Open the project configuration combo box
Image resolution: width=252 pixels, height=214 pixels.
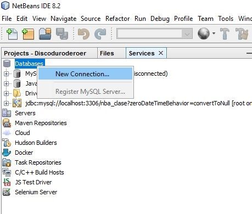tap(154, 33)
